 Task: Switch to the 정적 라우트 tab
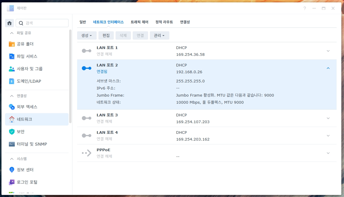[x=164, y=22]
